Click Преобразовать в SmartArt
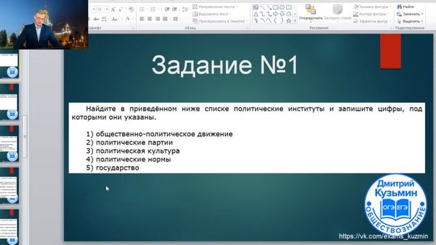This screenshot has width=436, height=245. pyautogui.click(x=219, y=21)
